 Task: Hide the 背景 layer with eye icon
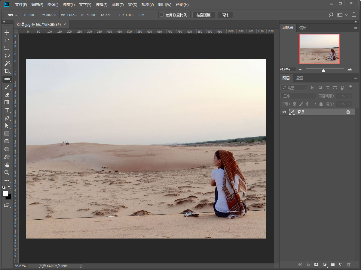click(284, 112)
